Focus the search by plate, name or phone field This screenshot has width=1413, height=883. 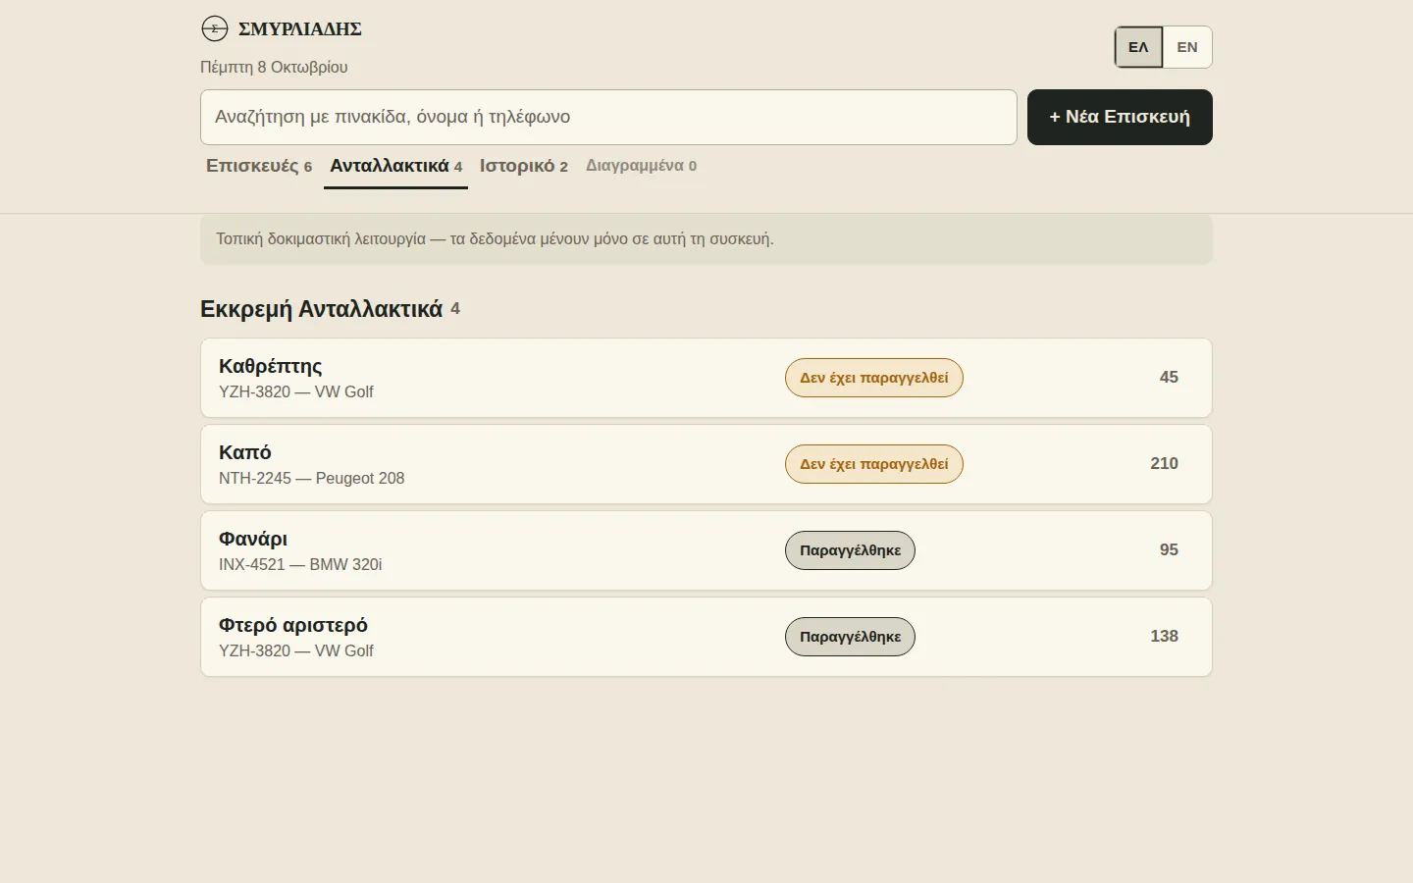pos(608,117)
